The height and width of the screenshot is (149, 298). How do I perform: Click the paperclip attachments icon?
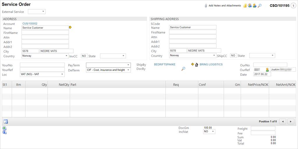206,6
